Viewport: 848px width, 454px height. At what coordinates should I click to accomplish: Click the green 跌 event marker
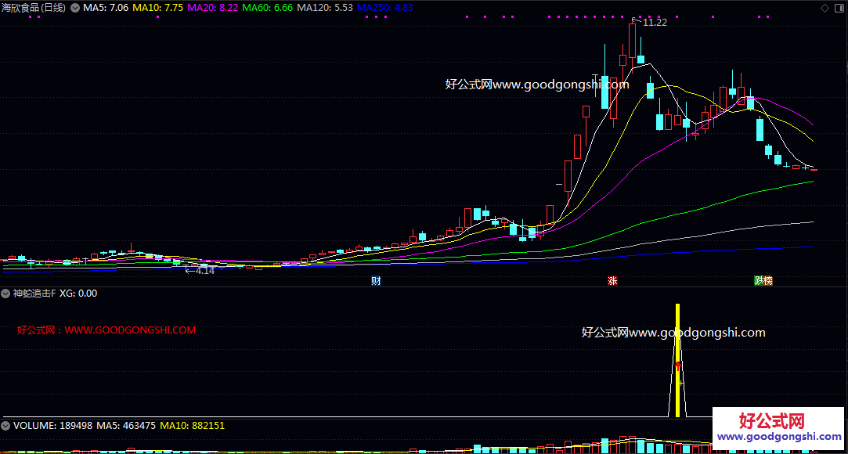click(x=760, y=280)
